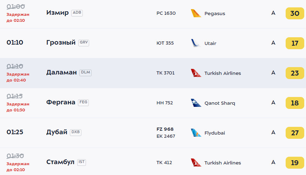Select gate number 23 badge
This screenshot has height=175, width=306.
tap(295, 73)
